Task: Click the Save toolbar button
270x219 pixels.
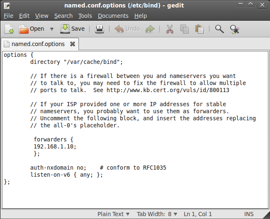Action: (72, 29)
